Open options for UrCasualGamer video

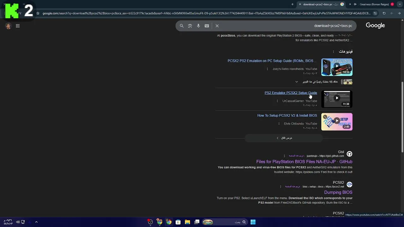tap(277, 101)
